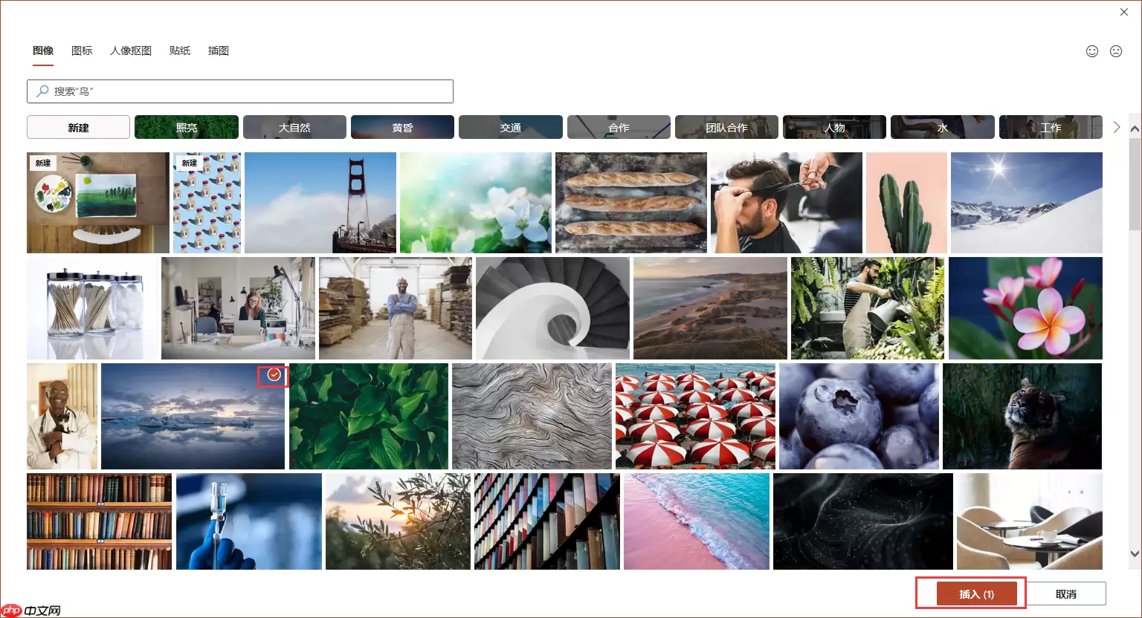This screenshot has width=1142, height=618.
Task: Select the doctor holding cat image
Action: pyautogui.click(x=62, y=416)
